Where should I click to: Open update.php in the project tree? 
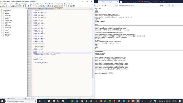(x=7, y=34)
